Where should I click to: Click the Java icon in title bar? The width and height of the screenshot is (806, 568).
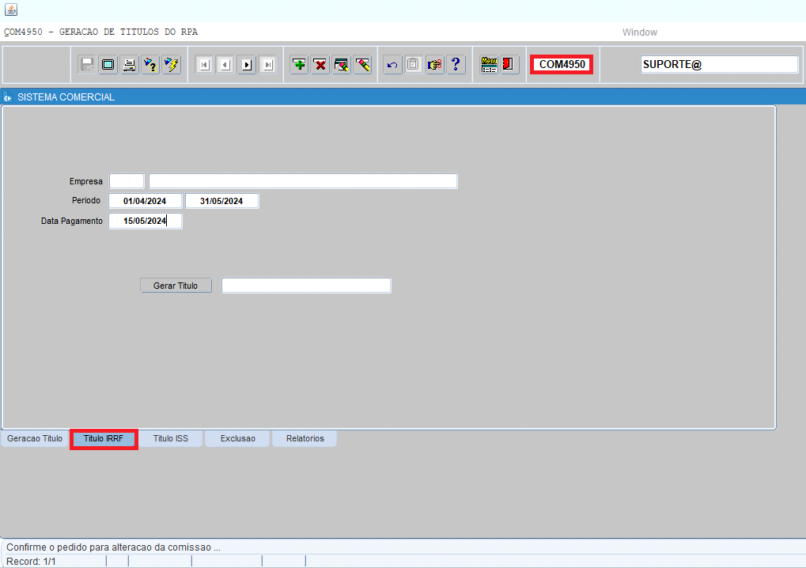(x=11, y=9)
